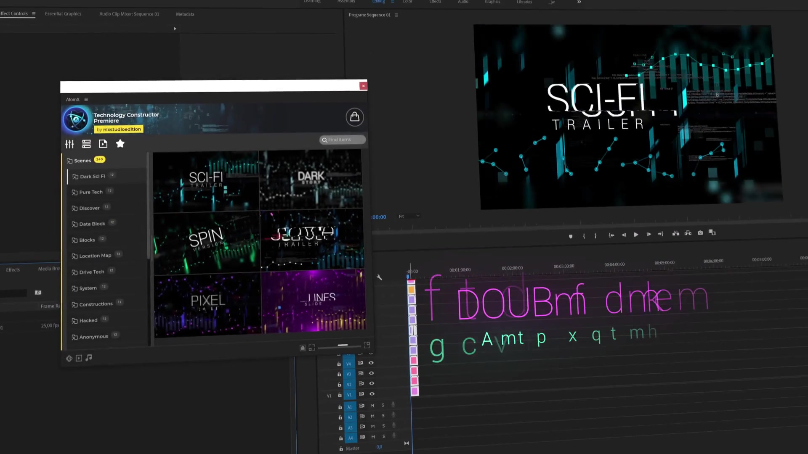The height and width of the screenshot is (454, 808).
Task: Export frame with camera icon
Action: (x=700, y=232)
